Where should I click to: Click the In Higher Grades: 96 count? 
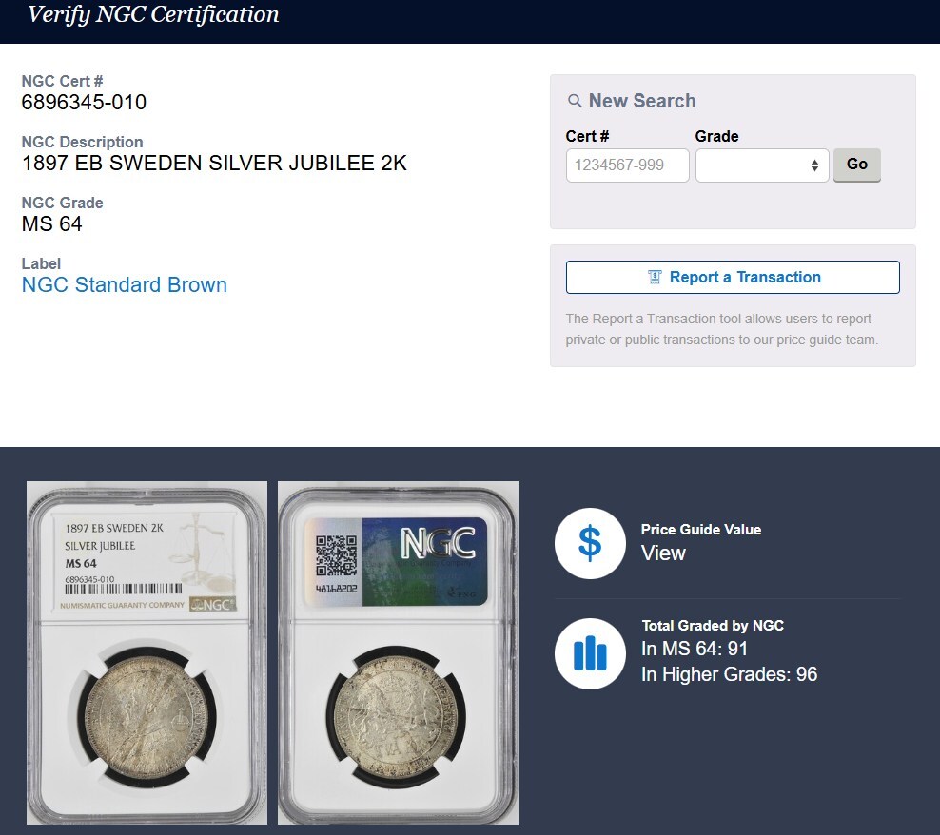(x=729, y=674)
